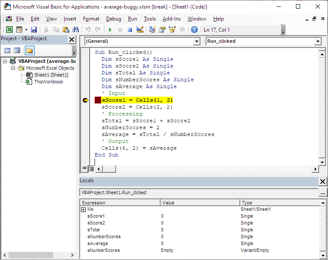
Task: Click code window scroll right arrow
Action: click(x=315, y=169)
